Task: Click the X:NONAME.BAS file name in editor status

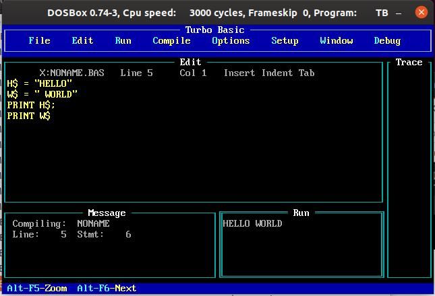Action: pos(72,73)
